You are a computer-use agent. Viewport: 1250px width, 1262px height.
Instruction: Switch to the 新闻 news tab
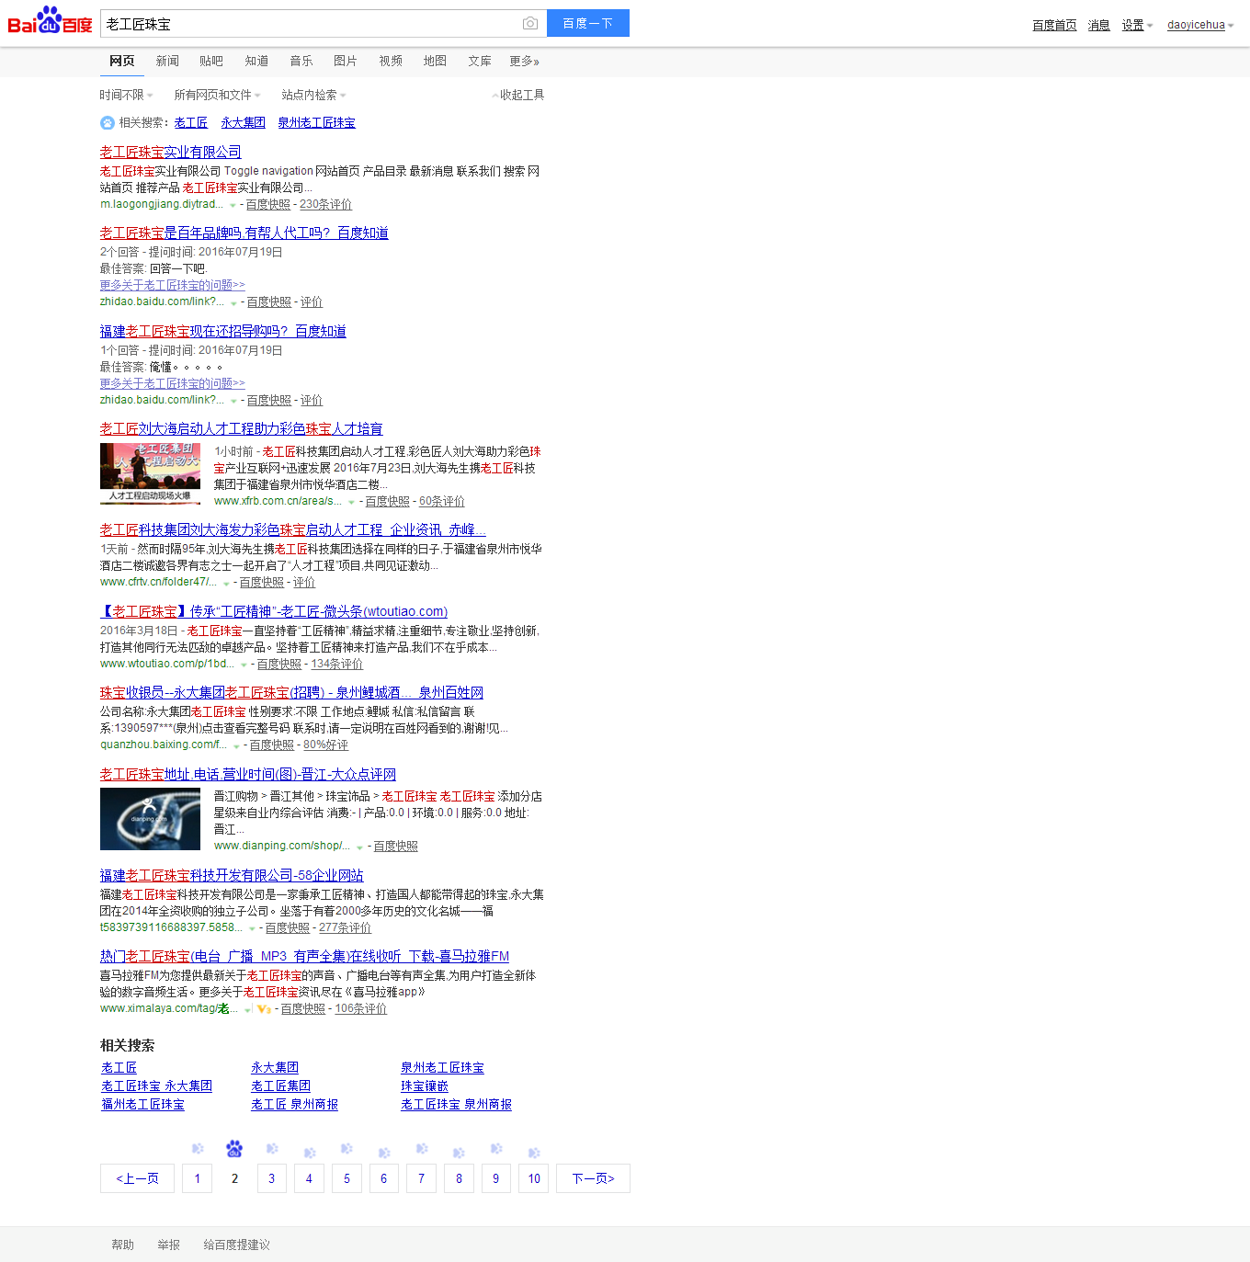click(x=167, y=61)
